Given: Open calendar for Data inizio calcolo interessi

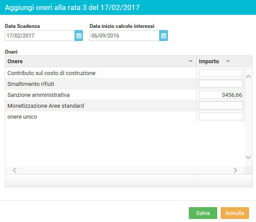Looking at the screenshot, I should click(164, 36).
